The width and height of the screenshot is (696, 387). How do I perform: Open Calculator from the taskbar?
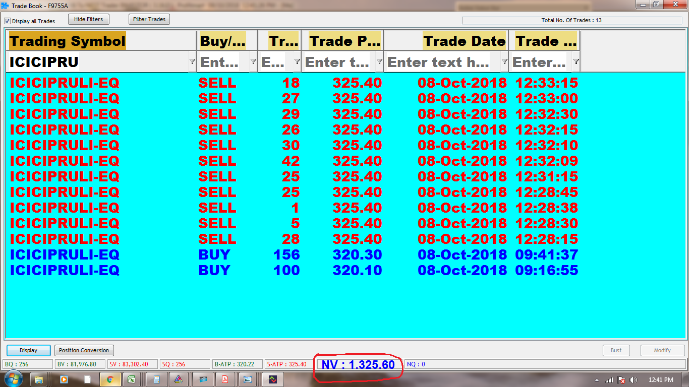(156, 379)
